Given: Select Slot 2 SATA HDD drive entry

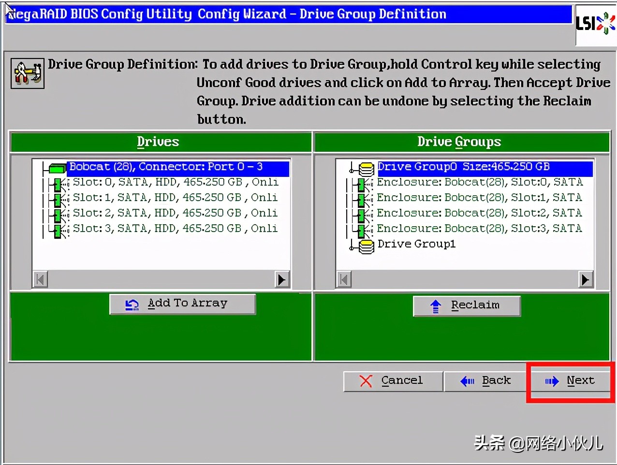Looking at the screenshot, I should coord(175,213).
